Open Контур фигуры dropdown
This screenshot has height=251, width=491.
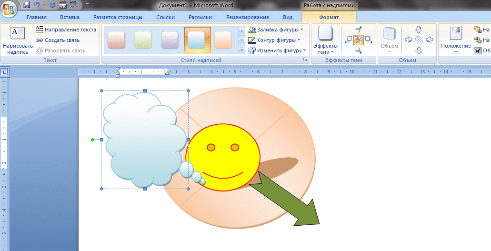pyautogui.click(x=299, y=40)
